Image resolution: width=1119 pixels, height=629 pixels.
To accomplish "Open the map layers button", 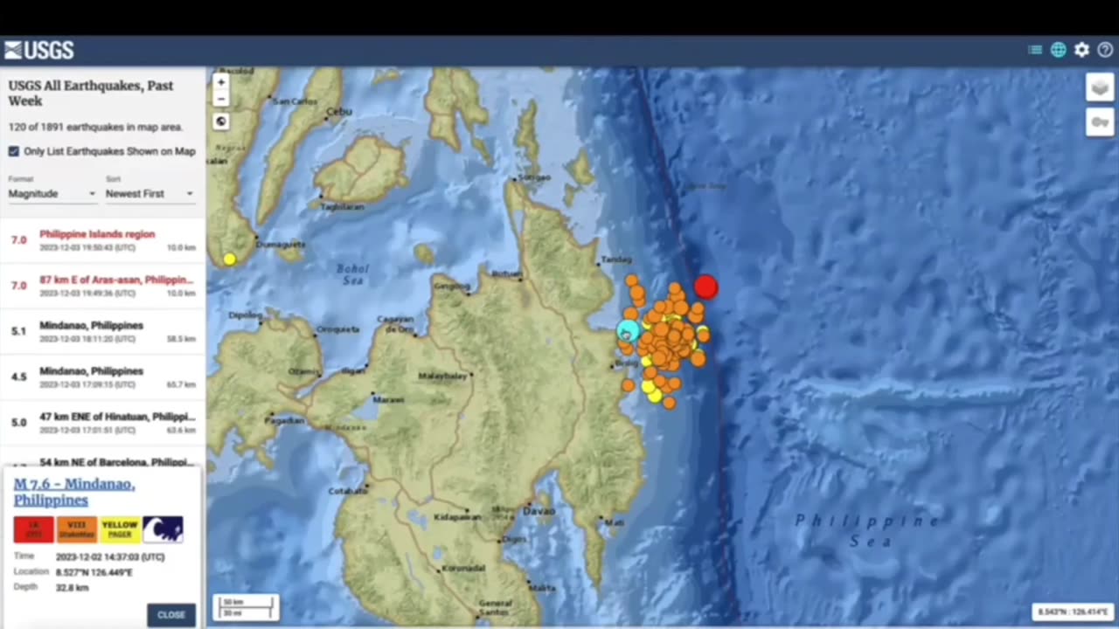I will click(x=1100, y=87).
